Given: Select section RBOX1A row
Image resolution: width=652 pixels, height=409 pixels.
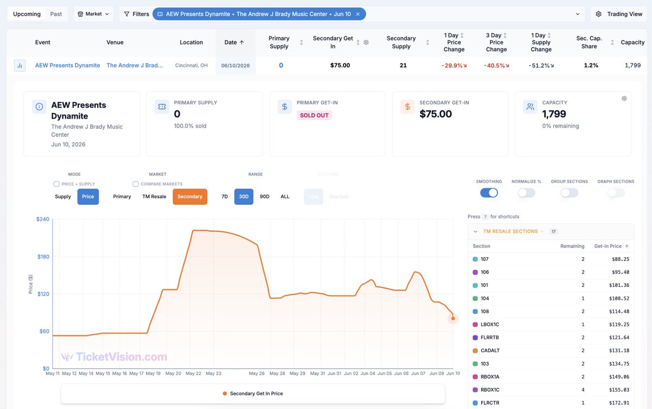Looking at the screenshot, I should click(x=551, y=376).
